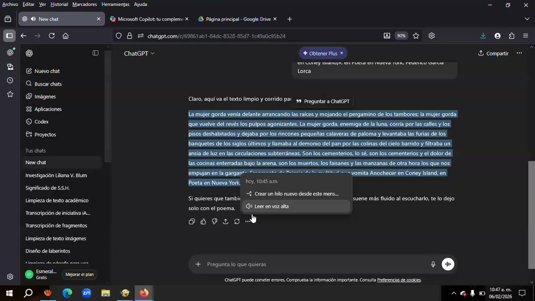
Task: Open Esmeralda account profile menu
Action: [41, 274]
